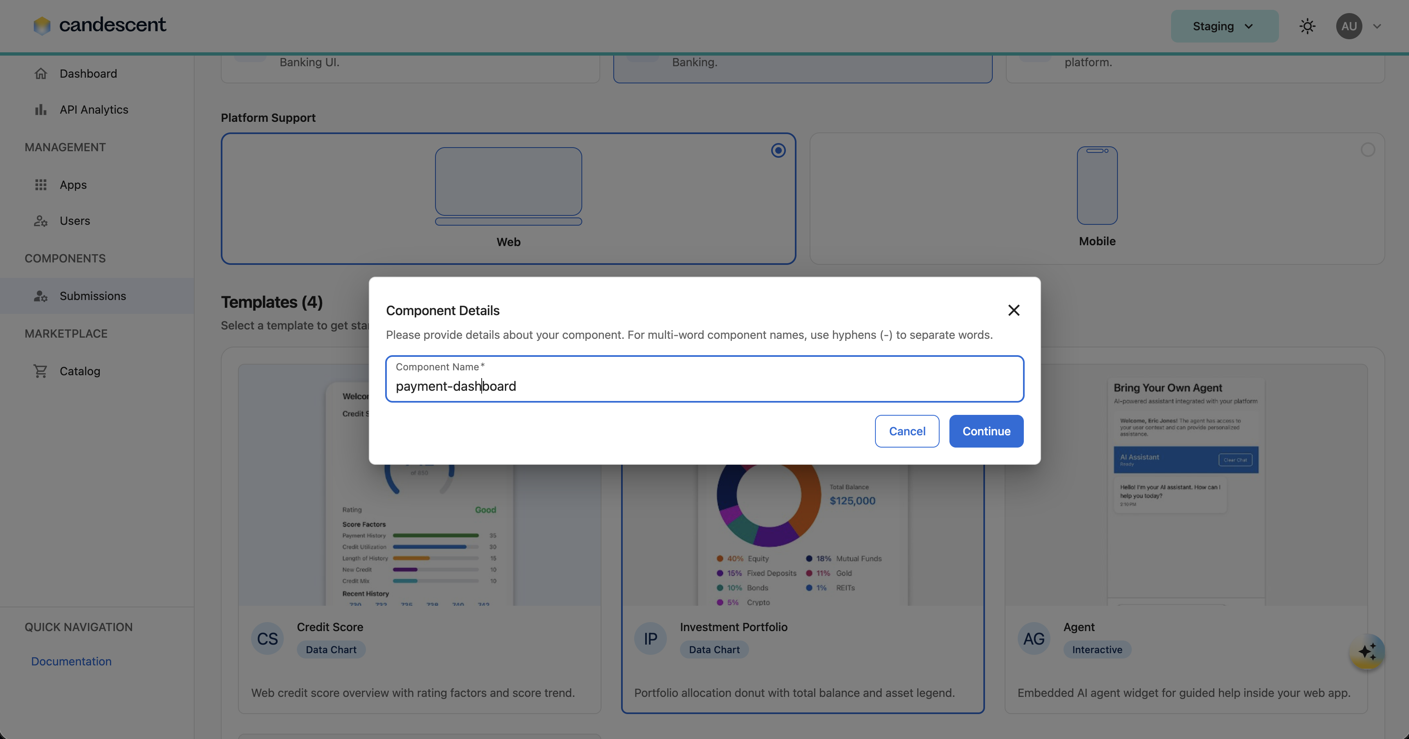Image resolution: width=1409 pixels, height=739 pixels.
Task: Click the Mobile platform label
Action: pyautogui.click(x=1097, y=241)
